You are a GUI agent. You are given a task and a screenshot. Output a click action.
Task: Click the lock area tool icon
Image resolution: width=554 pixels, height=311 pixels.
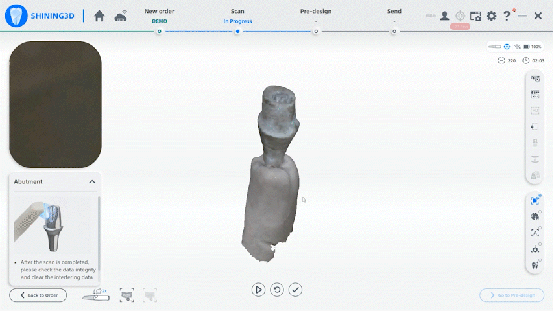(x=535, y=127)
